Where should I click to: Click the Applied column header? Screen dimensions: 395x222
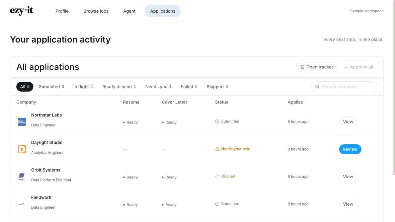point(296,102)
